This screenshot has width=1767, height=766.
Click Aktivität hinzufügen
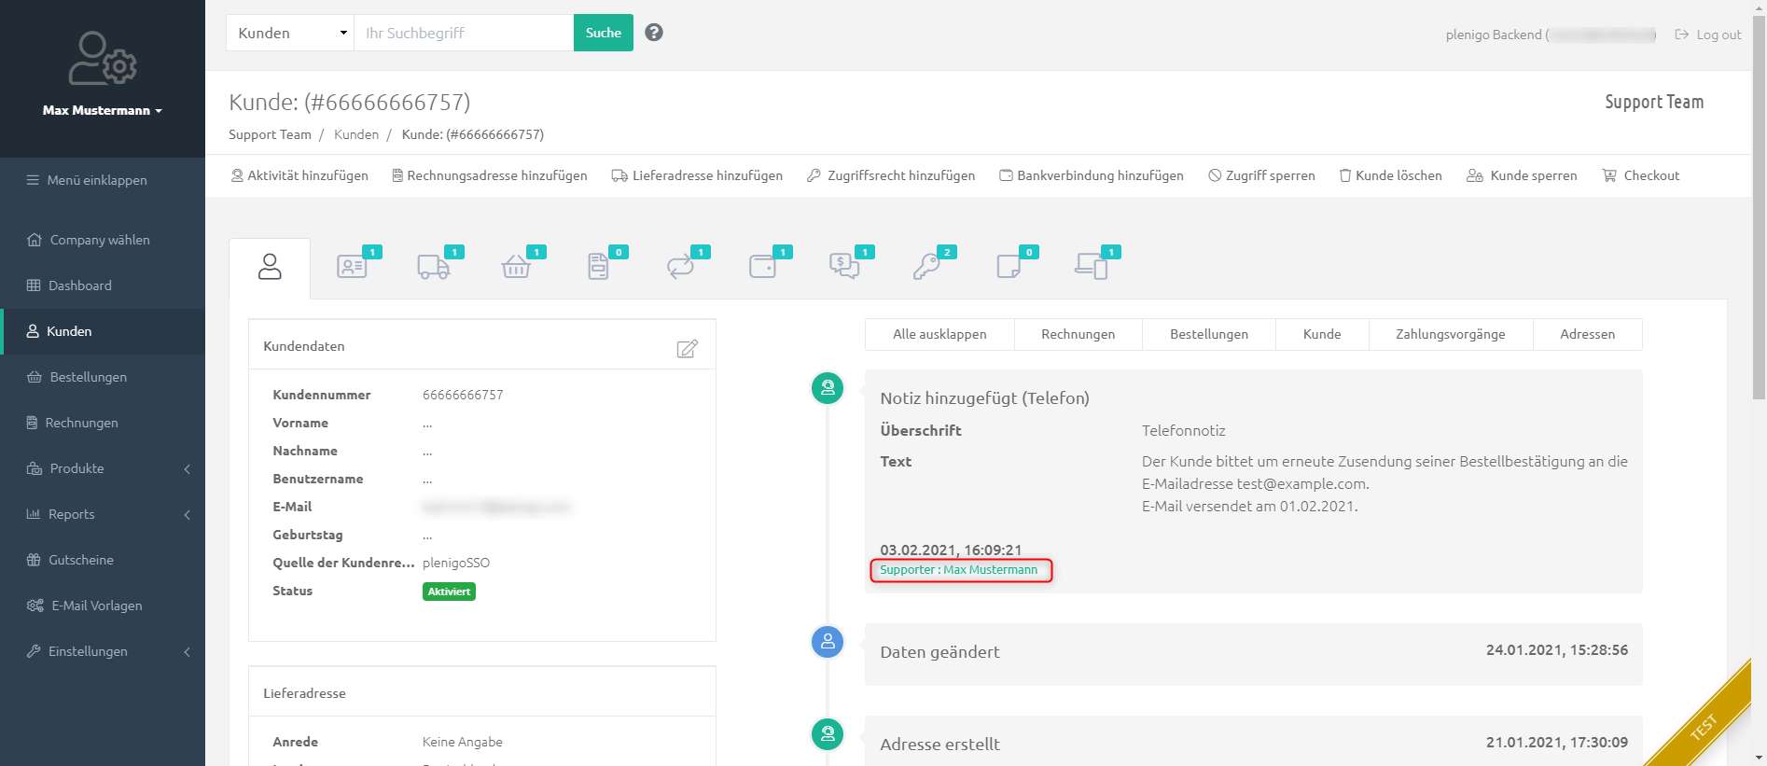click(299, 175)
